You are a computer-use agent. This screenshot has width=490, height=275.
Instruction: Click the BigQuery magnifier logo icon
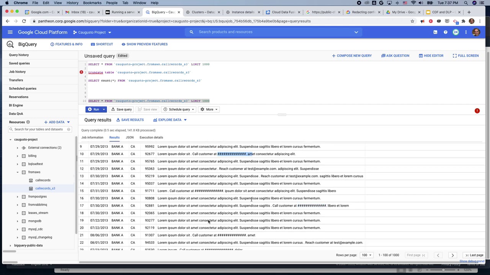point(10,44)
